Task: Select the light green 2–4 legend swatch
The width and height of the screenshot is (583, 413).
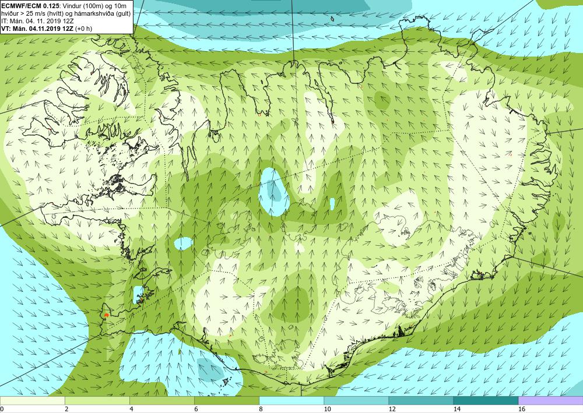Action: (97, 401)
